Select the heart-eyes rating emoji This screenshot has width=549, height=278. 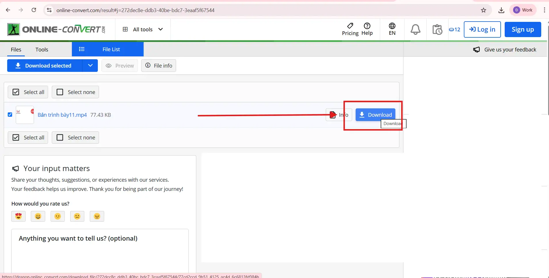tap(18, 216)
